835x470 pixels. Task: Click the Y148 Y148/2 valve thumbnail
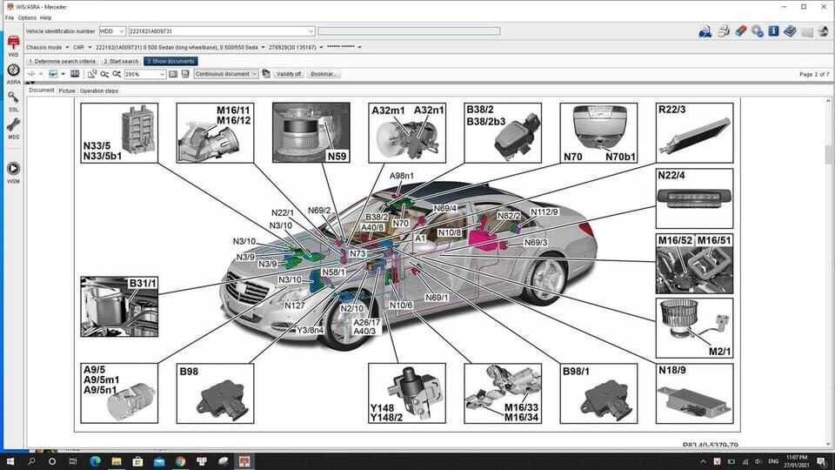click(x=407, y=393)
